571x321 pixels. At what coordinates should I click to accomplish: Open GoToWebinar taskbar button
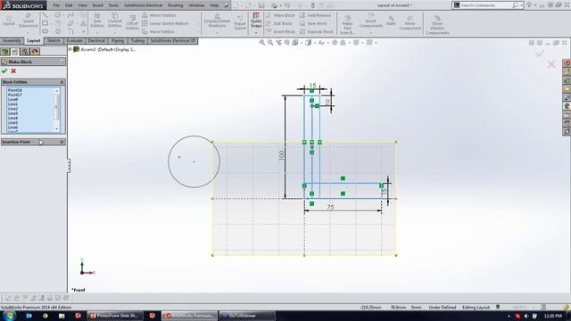[x=247, y=316]
